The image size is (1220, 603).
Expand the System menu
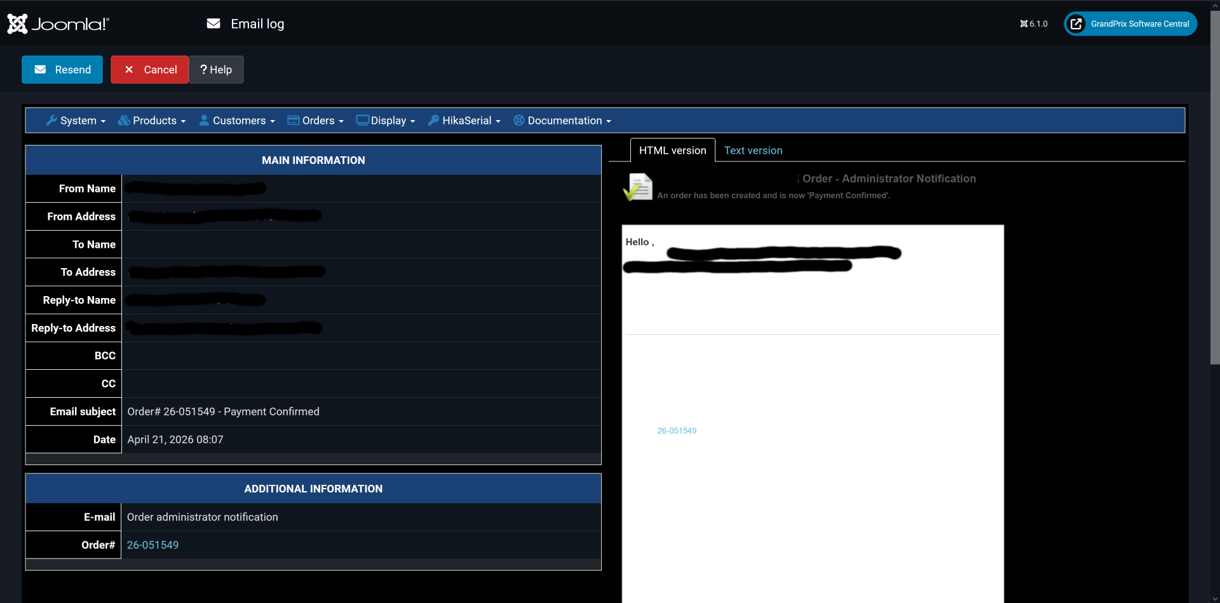click(76, 121)
